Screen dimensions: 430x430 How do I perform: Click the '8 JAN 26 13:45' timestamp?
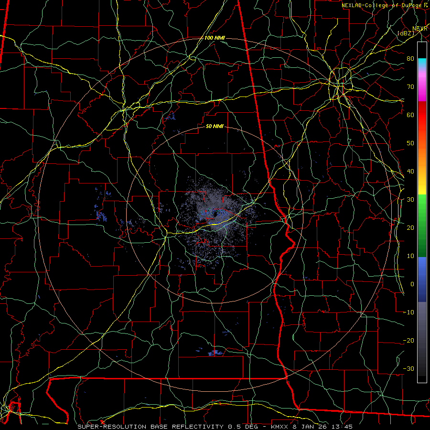(x=323, y=427)
